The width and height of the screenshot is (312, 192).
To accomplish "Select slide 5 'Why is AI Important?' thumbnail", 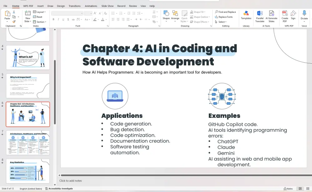I will pyautogui.click(x=28, y=86).
